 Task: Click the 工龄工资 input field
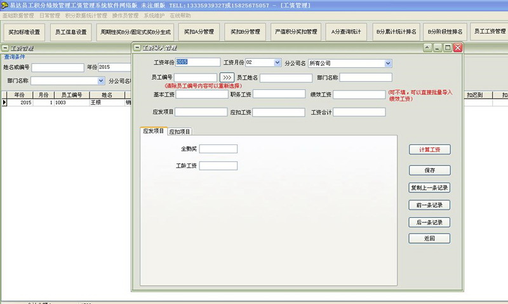point(218,166)
